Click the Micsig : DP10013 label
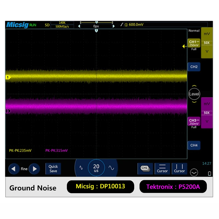This screenshot has height=219, width=219. (x=100, y=187)
